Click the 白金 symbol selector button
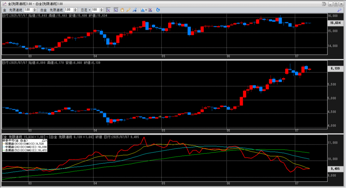346x188 pixels. point(43,10)
